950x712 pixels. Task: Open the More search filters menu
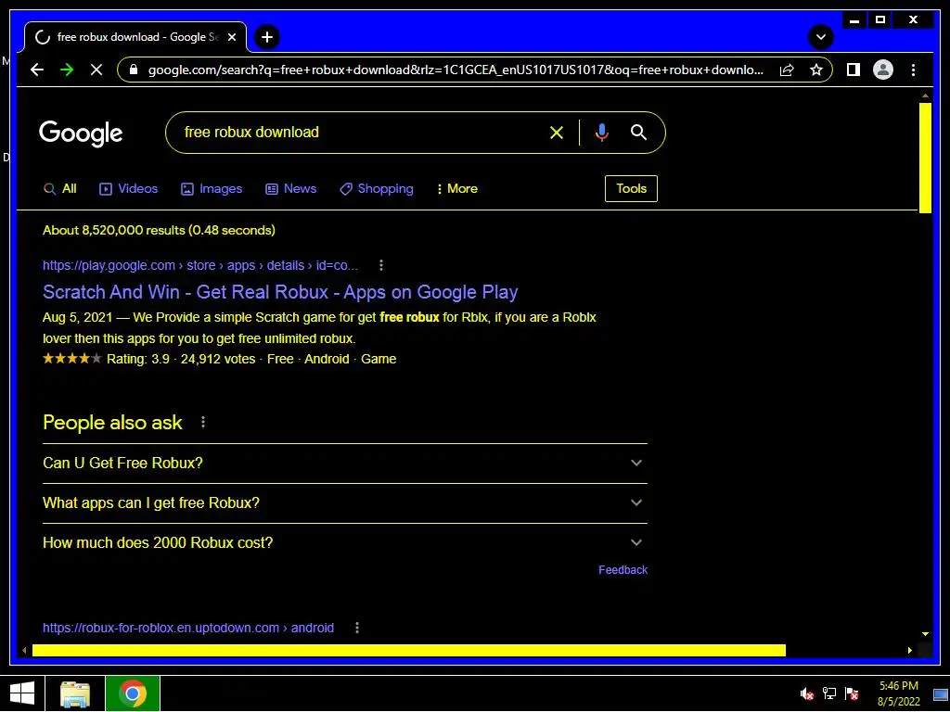point(456,189)
